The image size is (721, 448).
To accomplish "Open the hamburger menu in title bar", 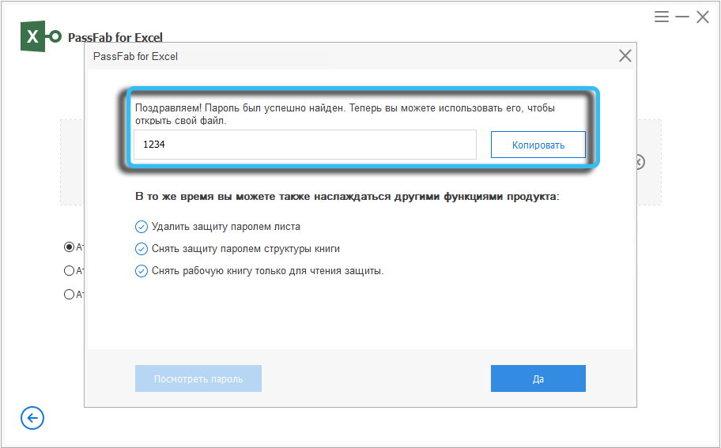I will coord(662,17).
